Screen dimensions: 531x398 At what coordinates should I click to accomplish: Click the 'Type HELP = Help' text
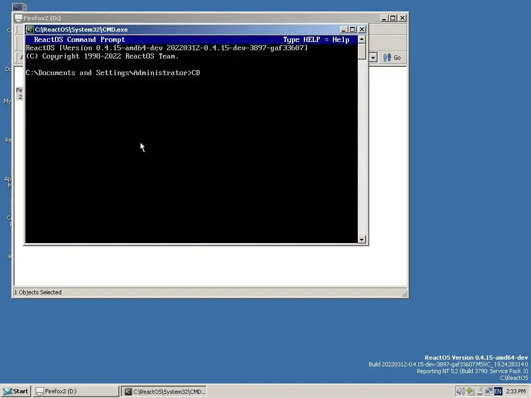(316, 39)
